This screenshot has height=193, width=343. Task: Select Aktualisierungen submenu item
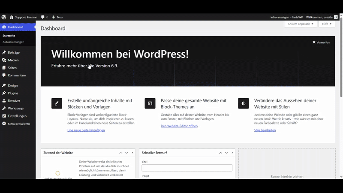pos(13,42)
